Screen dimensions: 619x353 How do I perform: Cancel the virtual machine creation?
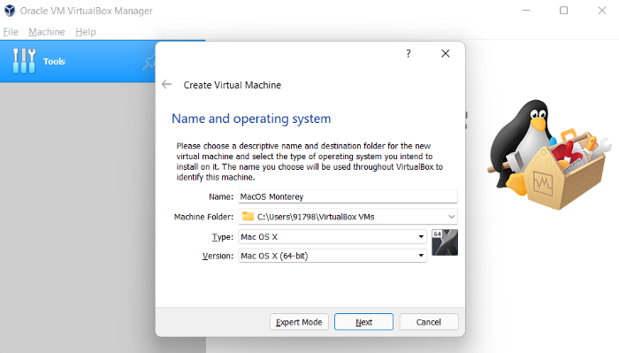point(429,322)
